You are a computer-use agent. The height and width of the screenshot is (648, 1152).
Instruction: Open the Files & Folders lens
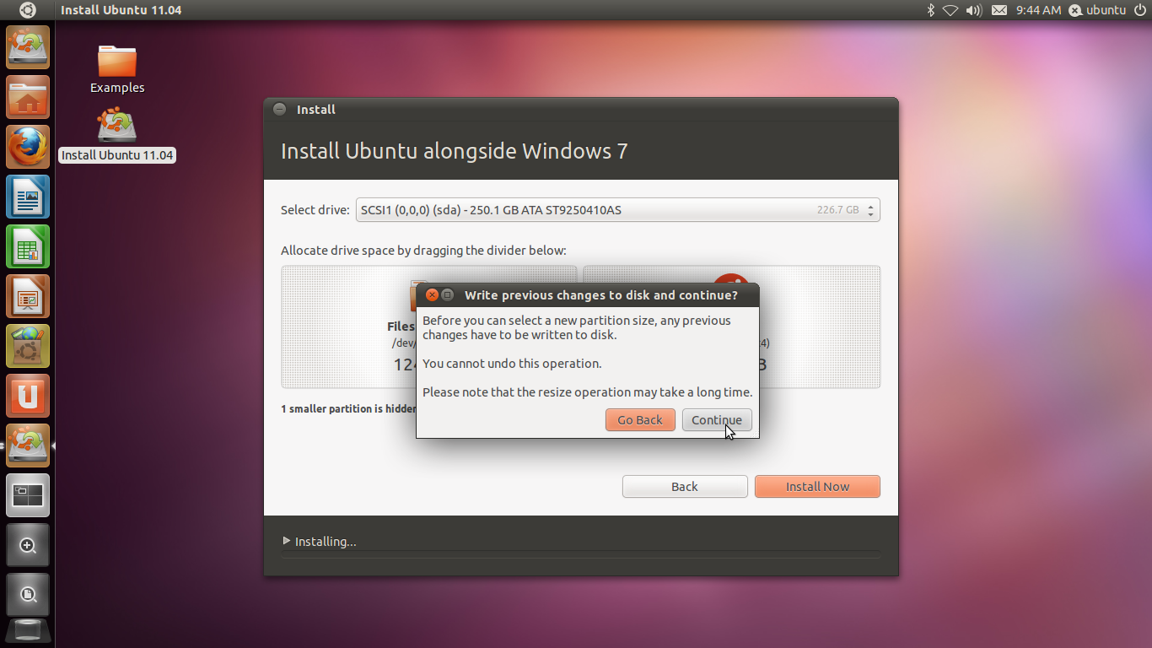(x=28, y=595)
